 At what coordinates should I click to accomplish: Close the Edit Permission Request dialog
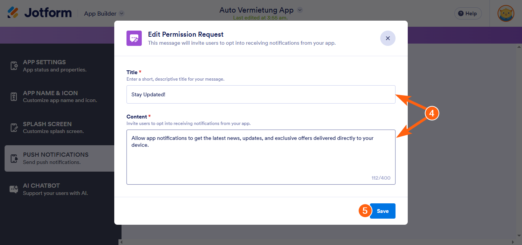387,38
